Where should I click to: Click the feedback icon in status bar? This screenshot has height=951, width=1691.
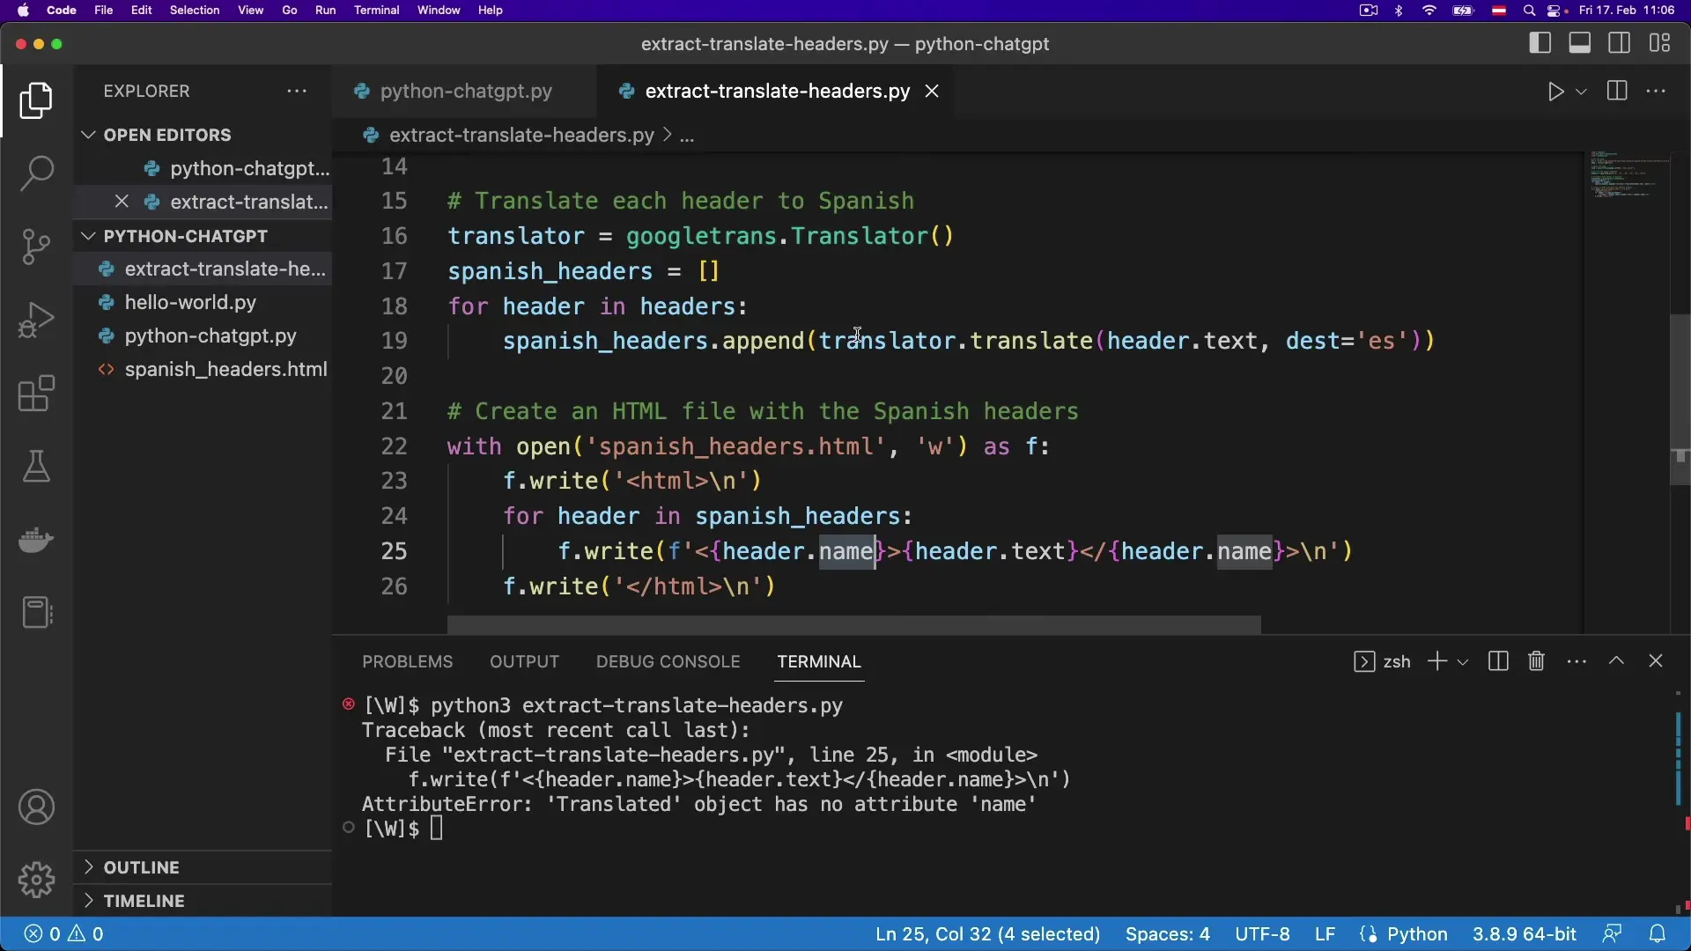pos(1613,934)
